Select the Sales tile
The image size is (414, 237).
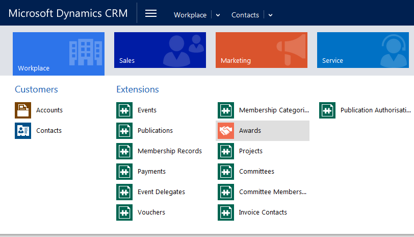point(160,50)
